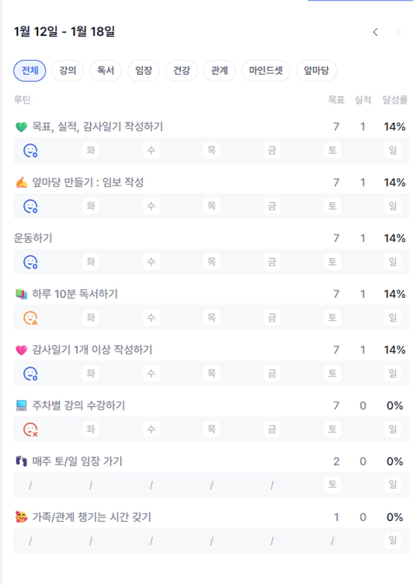The height and width of the screenshot is (585, 419).
Task: Click the 운동하기 routine name
Action: 33,238
